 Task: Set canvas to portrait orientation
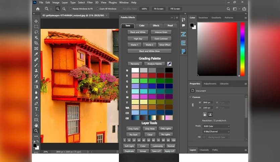205,114
